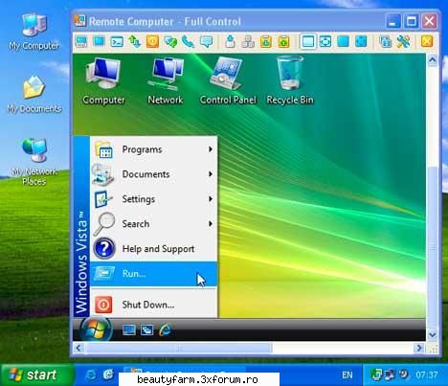
Task: Click the vertical scrollbar thumb
Action: pos(433,247)
